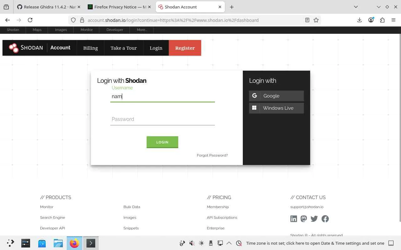Viewport: 401px width, 250px height.
Task: Bookmark this page with the star icon
Action: point(316,20)
